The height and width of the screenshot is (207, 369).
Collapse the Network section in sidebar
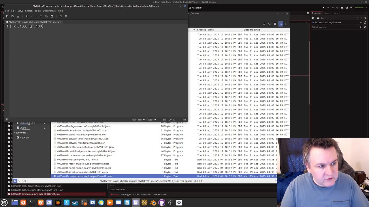pyautogui.click(x=14, y=133)
